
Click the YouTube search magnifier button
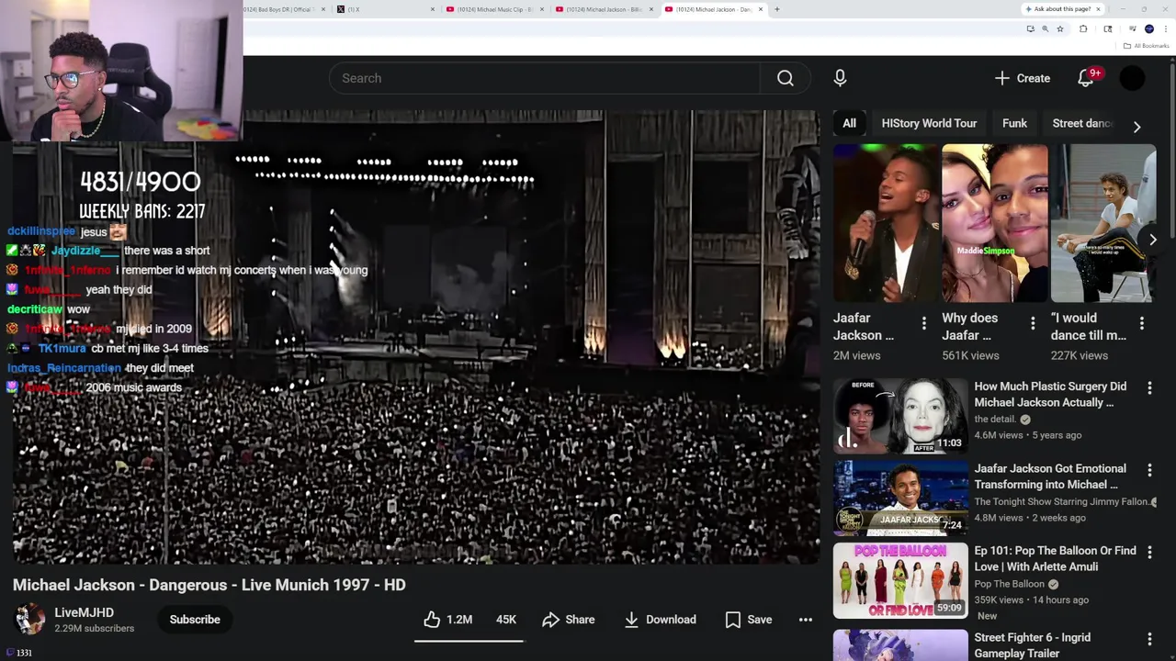pos(786,78)
